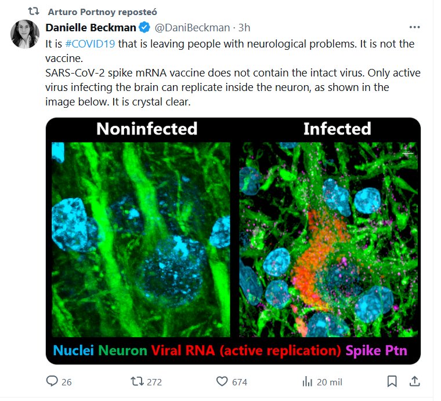Open view analytics bar chart icon
This screenshot has height=401, width=441.
[307, 381]
